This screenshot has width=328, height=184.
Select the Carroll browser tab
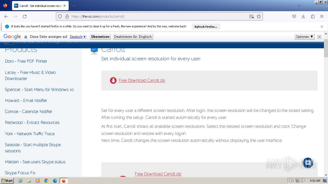point(40,6)
